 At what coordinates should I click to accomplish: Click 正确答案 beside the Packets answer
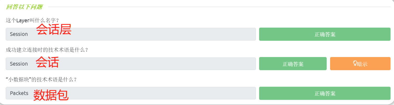[x=325, y=93]
